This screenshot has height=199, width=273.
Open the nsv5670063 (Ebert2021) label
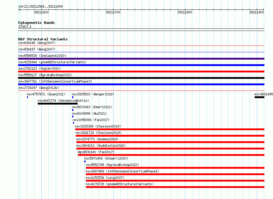pos(92,107)
